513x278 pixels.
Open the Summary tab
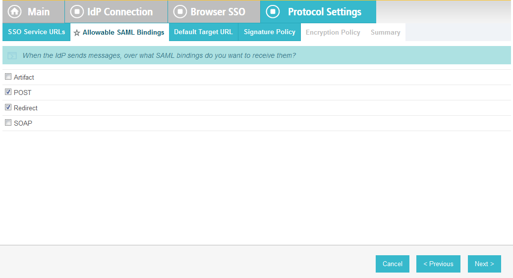(386, 32)
